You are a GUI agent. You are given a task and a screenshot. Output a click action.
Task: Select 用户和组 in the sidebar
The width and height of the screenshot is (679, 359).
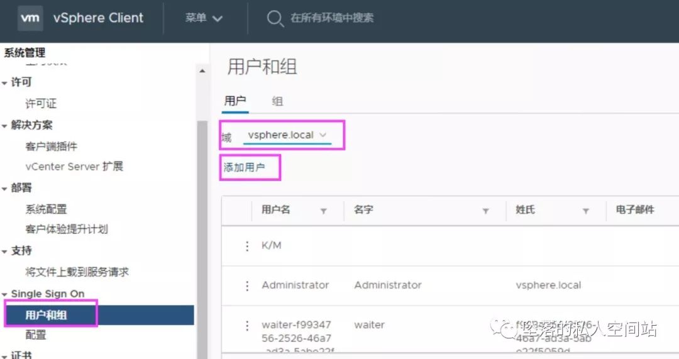[x=46, y=315]
